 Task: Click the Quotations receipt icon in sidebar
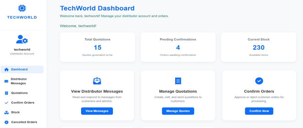click(x=6, y=93)
